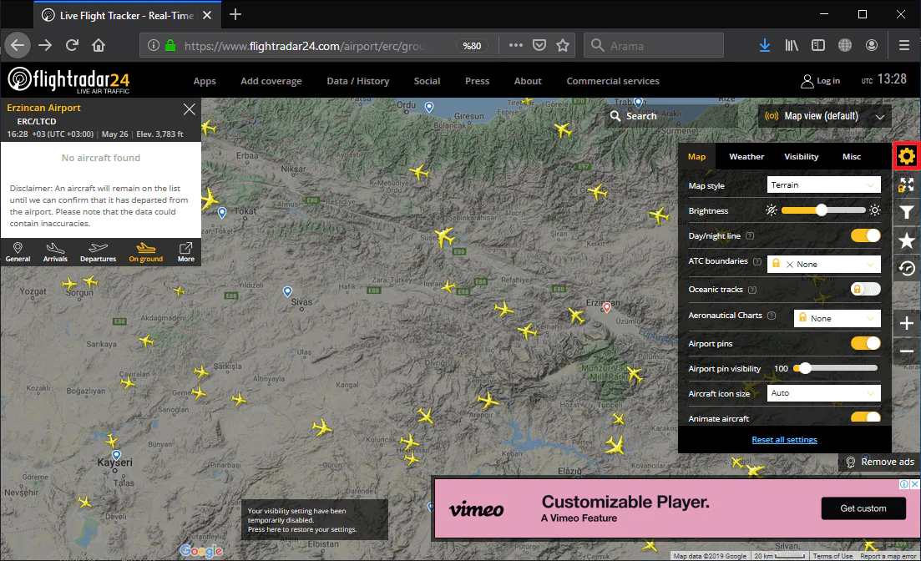
Task: Switch to the Weather settings tab
Action: tap(746, 156)
